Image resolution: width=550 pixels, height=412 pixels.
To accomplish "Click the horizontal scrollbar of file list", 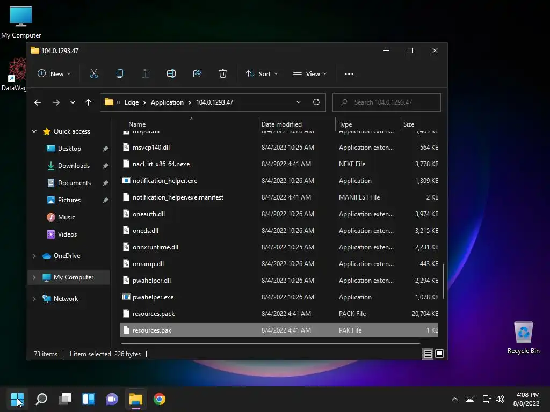I will 270,343.
